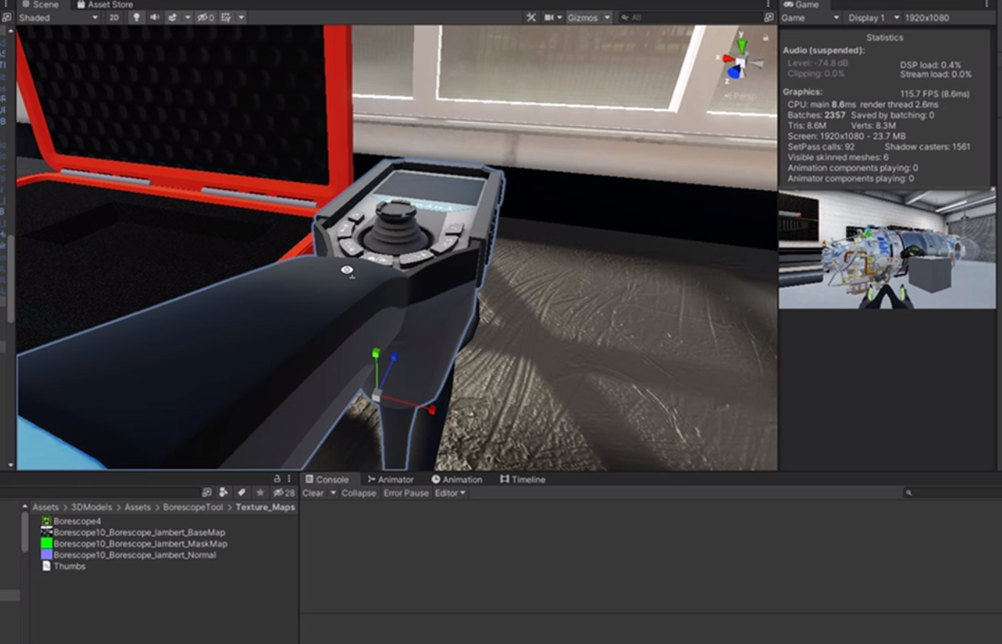Filter Project assets by label icon

[x=242, y=493]
